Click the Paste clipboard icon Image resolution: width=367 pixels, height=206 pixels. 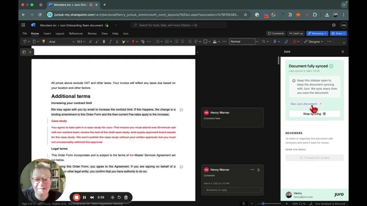point(34,41)
